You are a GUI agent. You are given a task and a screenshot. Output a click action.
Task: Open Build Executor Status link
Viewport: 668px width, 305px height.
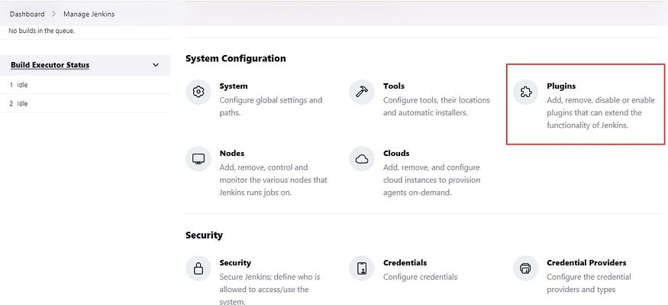50,65
